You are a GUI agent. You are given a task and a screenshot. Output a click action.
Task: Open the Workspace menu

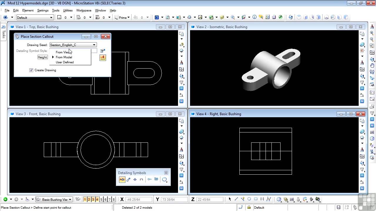(x=84, y=10)
